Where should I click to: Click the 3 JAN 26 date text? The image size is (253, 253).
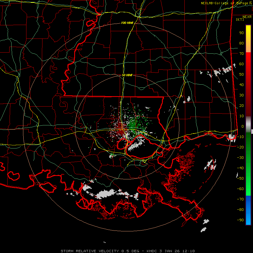(170, 251)
